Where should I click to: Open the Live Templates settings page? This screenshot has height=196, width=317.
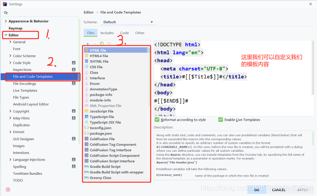(x=25, y=90)
